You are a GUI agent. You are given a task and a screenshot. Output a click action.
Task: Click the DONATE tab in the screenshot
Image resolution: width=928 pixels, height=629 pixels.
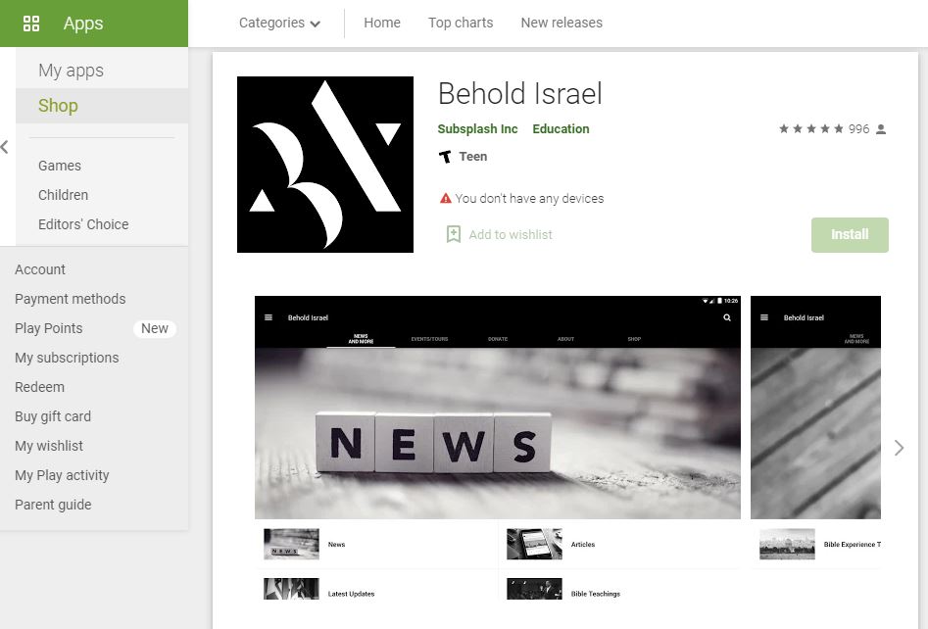(498, 339)
